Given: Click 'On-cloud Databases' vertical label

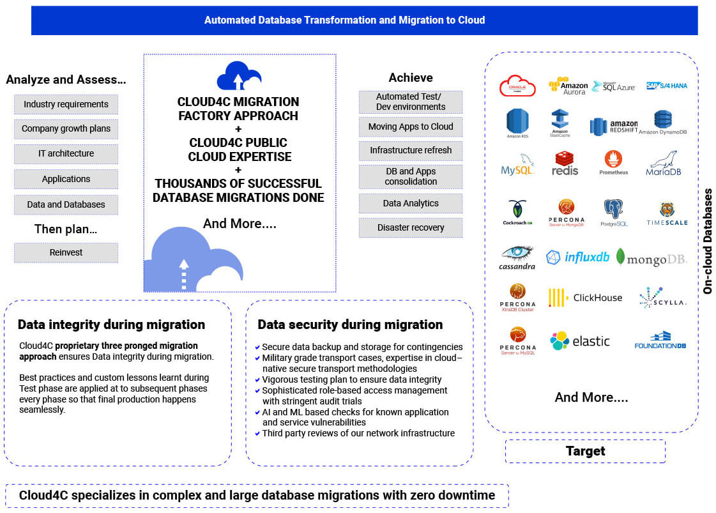Looking at the screenshot, I should tap(708, 241).
